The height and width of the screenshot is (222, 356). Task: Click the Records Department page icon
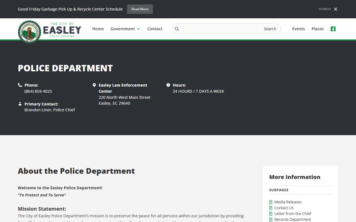pos(271,220)
